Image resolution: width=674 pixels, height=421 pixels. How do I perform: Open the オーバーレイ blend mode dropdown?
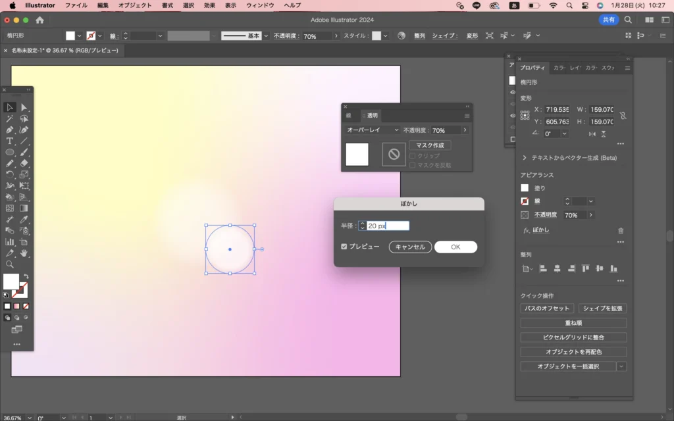pos(373,130)
